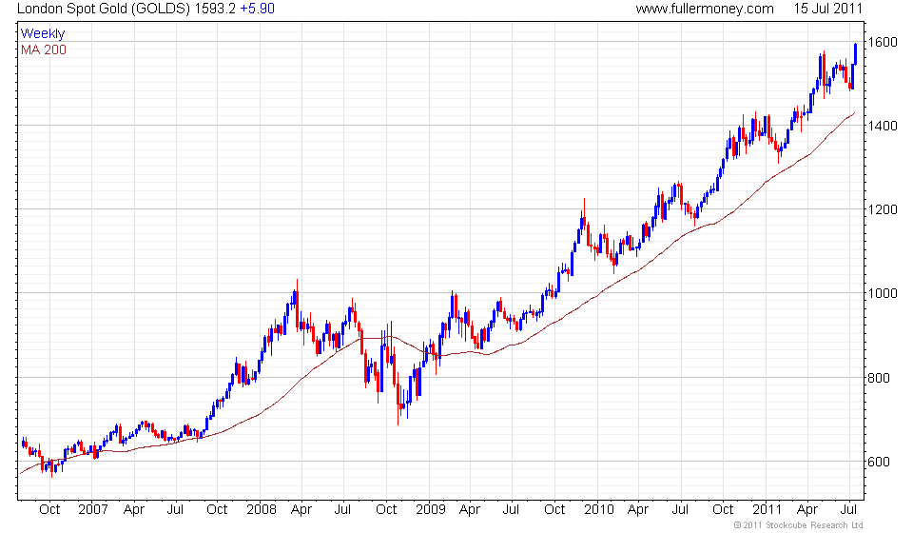Image resolution: width=913 pixels, height=533 pixels.
Task: Open the www.fullermoney.com link text
Action: click(705, 9)
